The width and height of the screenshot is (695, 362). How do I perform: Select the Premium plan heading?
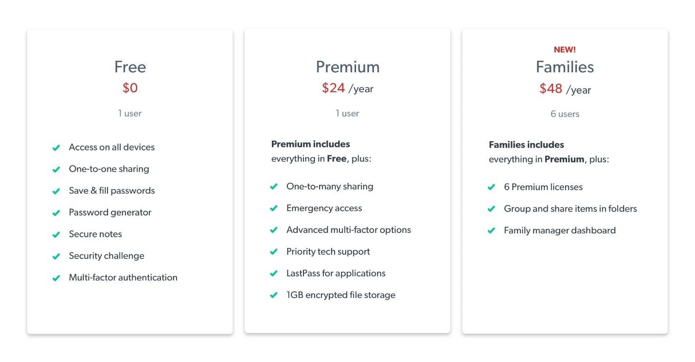pyautogui.click(x=348, y=67)
